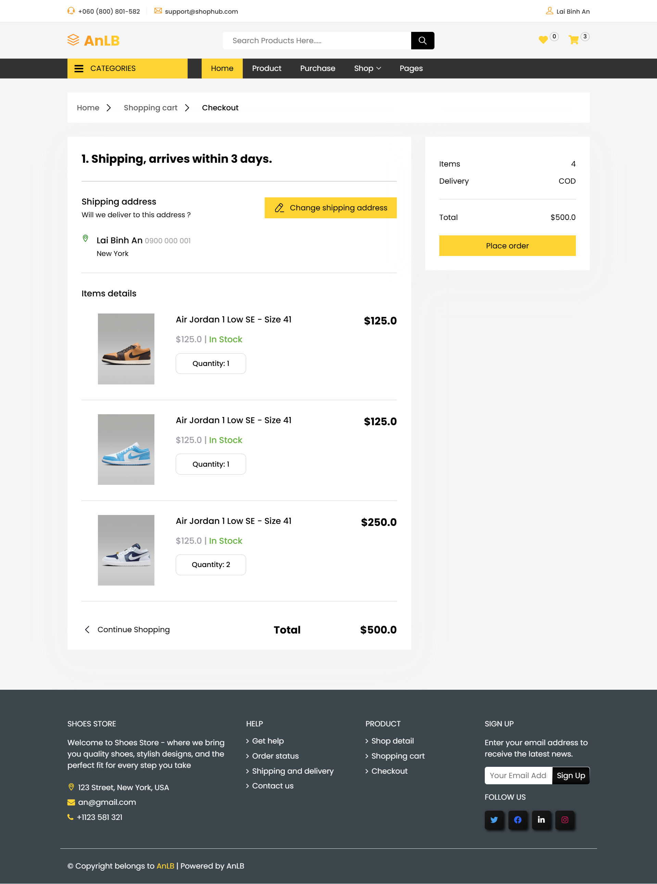Click the AnLB link in copyright line
The width and height of the screenshot is (657, 884).
click(x=165, y=866)
